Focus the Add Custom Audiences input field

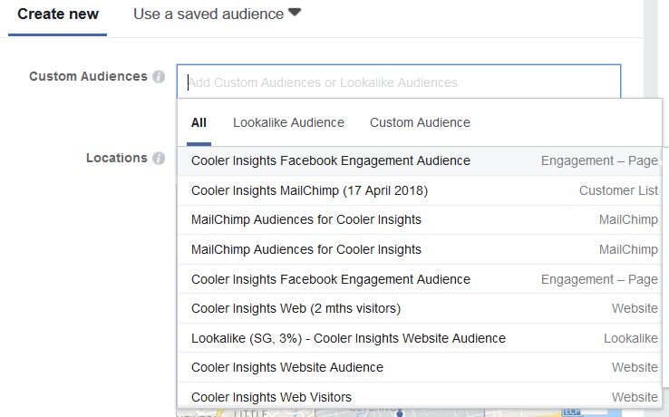pos(399,82)
